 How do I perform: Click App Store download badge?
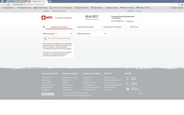[134, 79]
